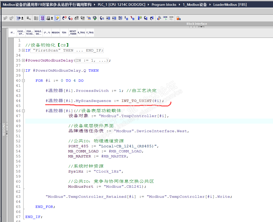Viewport: 273px width, 222px height.
Task: Click the tag information display icon
Action: 48,18
